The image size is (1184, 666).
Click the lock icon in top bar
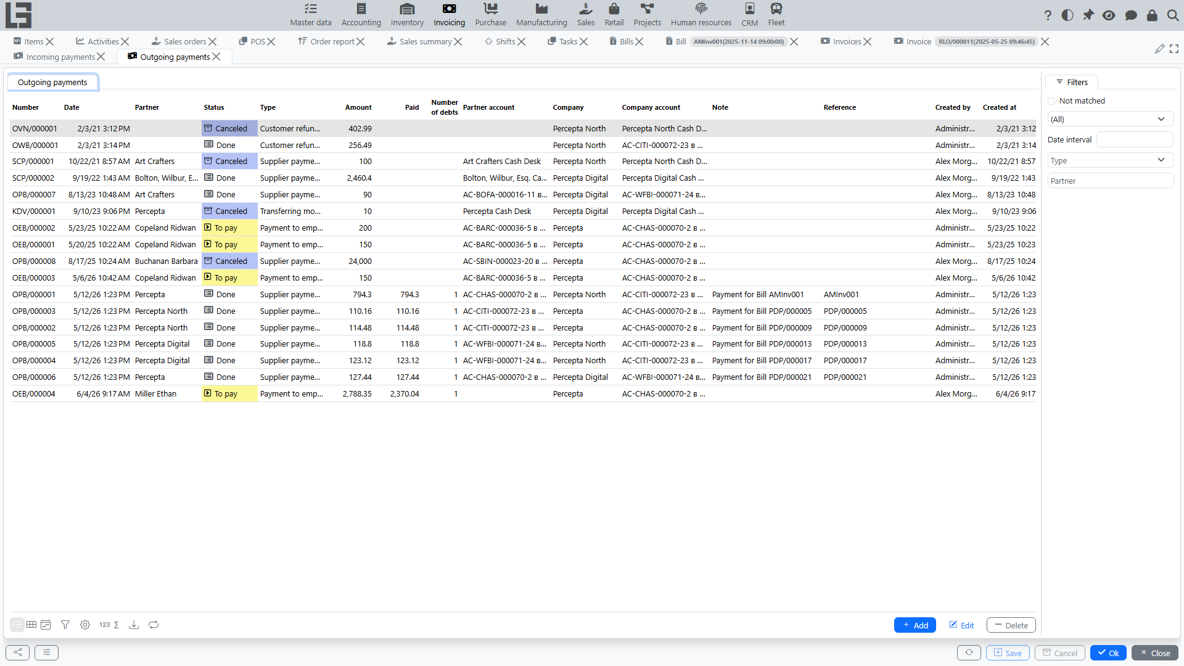(1152, 15)
